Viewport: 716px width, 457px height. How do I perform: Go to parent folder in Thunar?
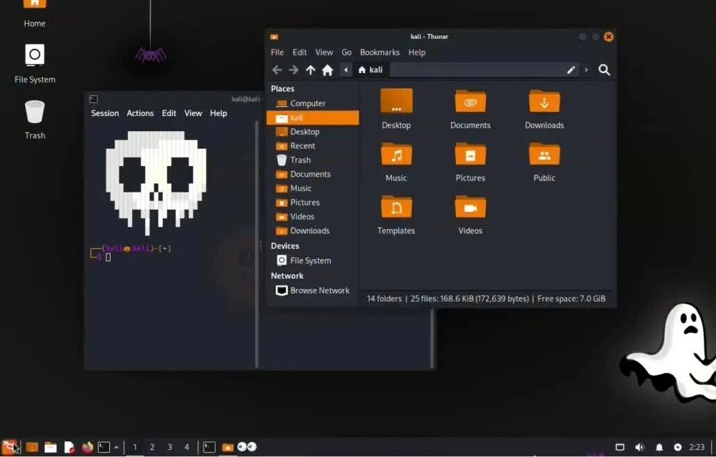(x=311, y=69)
